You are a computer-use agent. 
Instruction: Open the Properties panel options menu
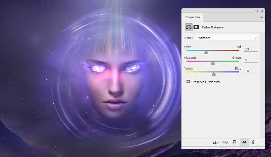pos(261,17)
